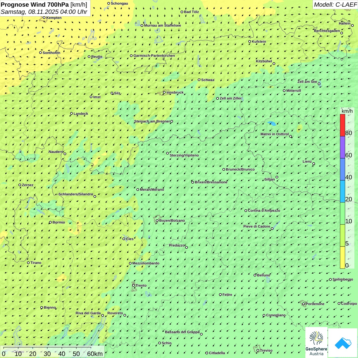Click the 'Bienno' label
Screen dimensions: 358x358
(x=50, y=307)
